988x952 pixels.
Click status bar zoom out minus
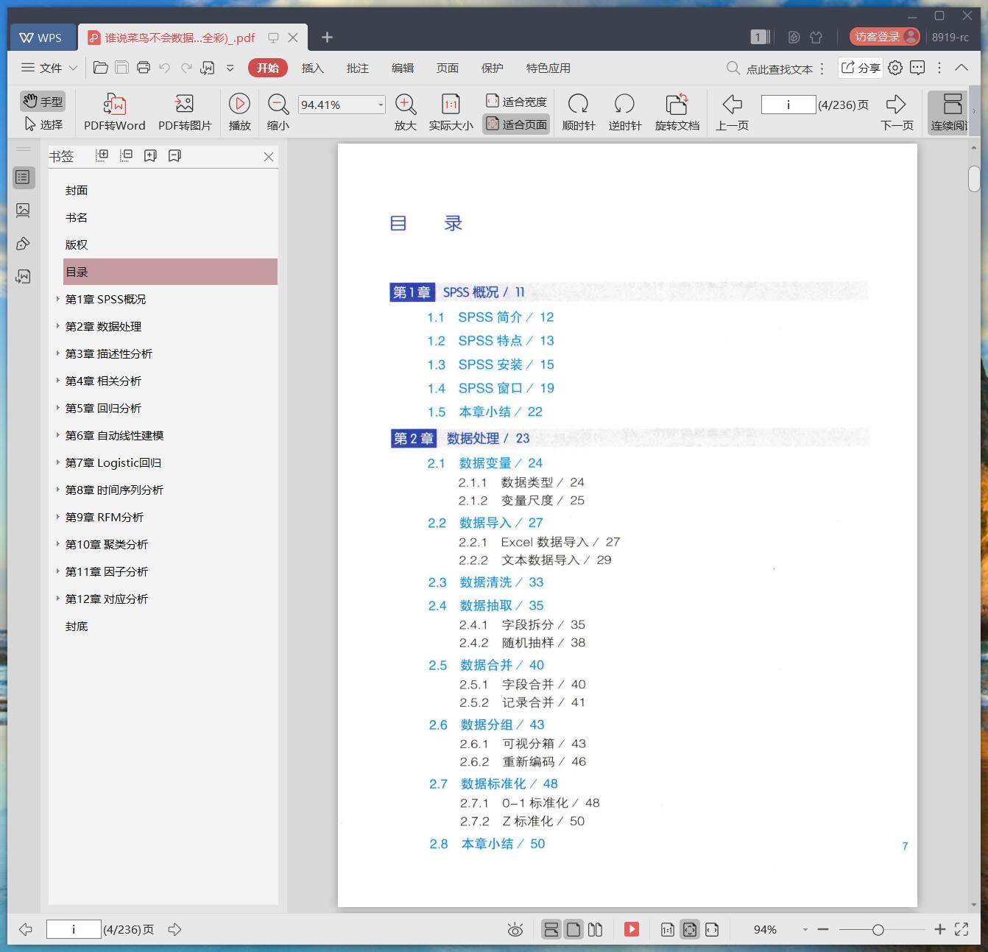tap(823, 930)
